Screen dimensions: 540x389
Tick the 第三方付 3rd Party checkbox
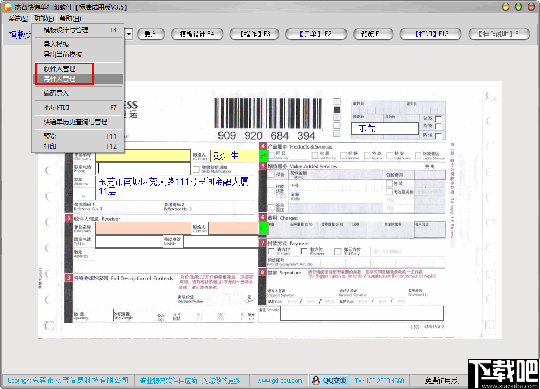[x=338, y=252]
